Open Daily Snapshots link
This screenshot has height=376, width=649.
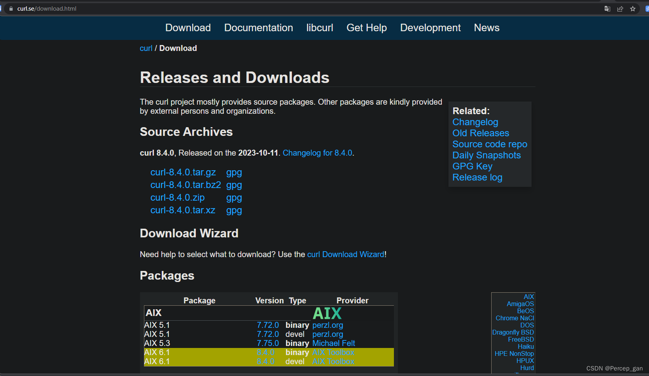(x=486, y=155)
